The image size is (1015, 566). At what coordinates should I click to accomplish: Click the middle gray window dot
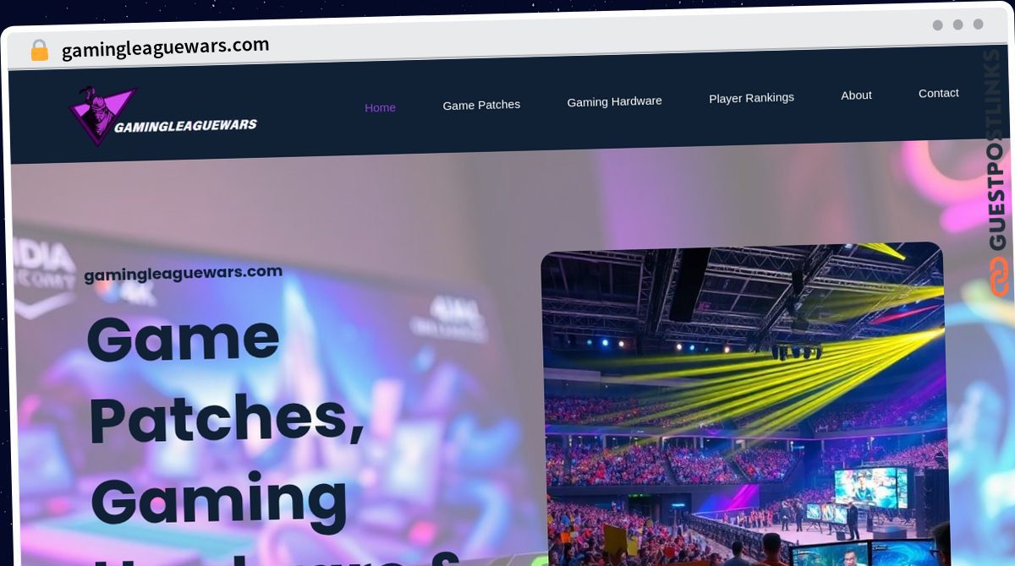(x=957, y=24)
